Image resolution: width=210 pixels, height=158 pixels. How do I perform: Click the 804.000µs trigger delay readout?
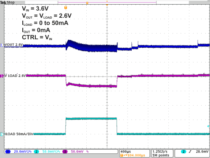click(133, 155)
